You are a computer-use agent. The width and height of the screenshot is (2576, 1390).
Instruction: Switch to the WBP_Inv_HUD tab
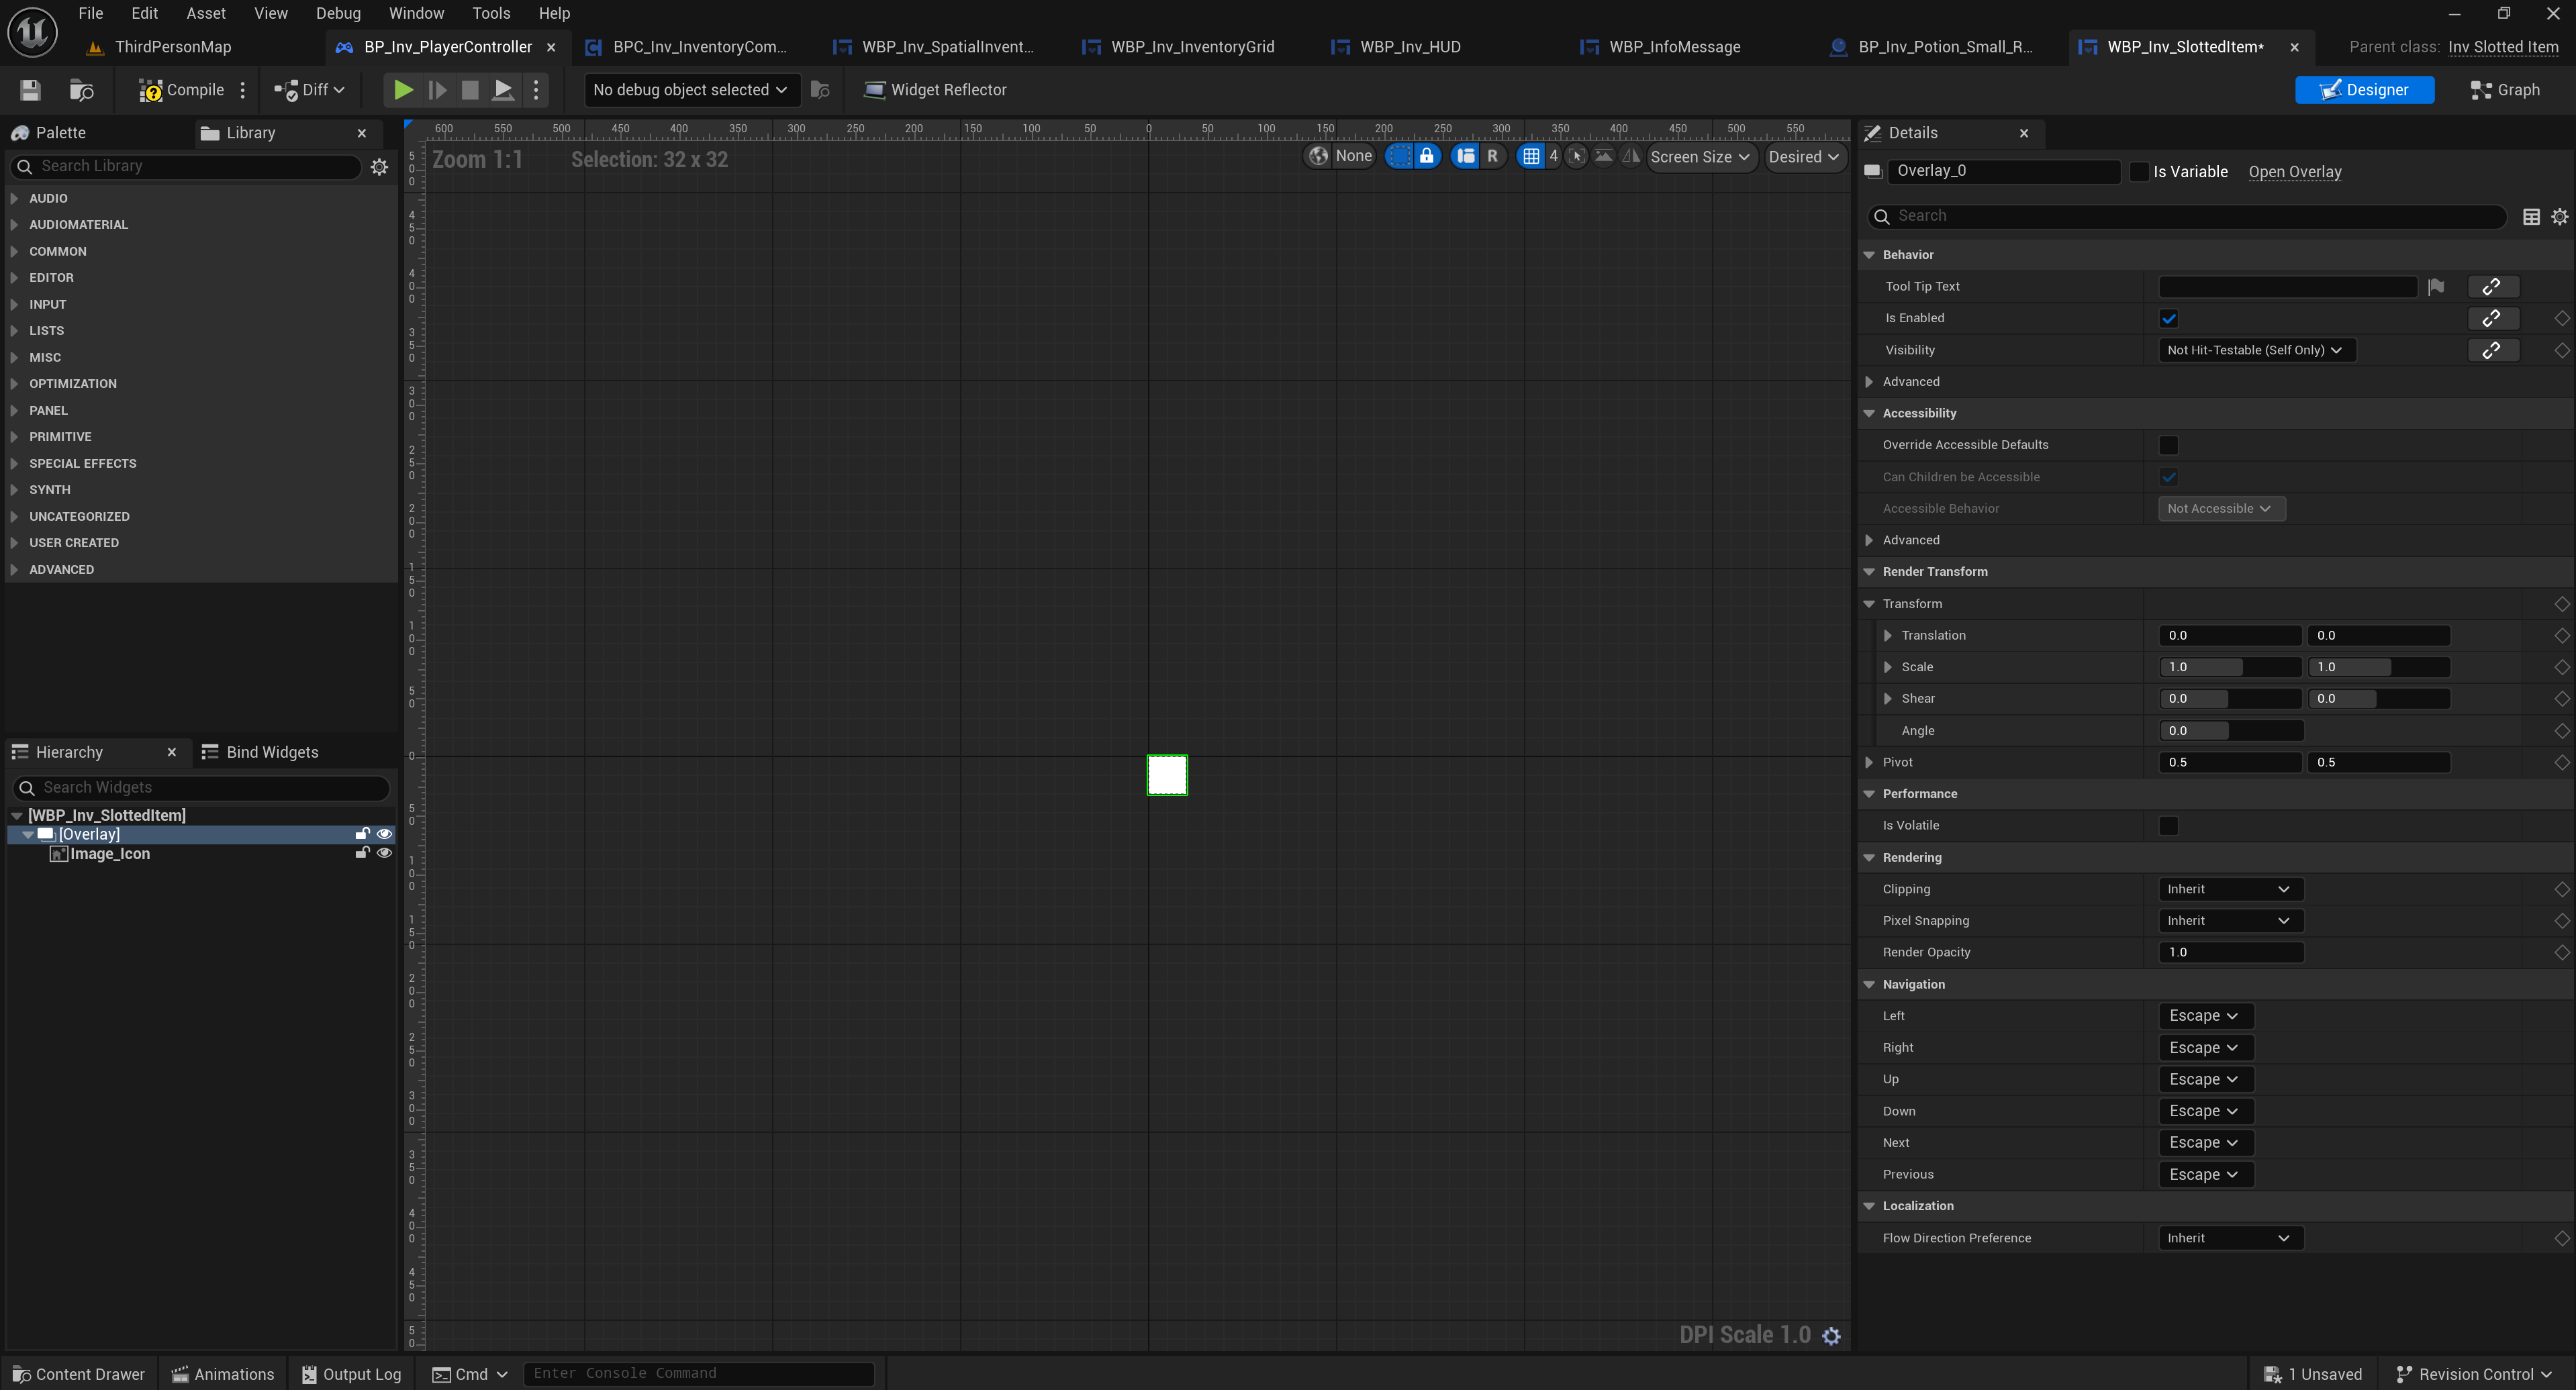tap(1409, 47)
